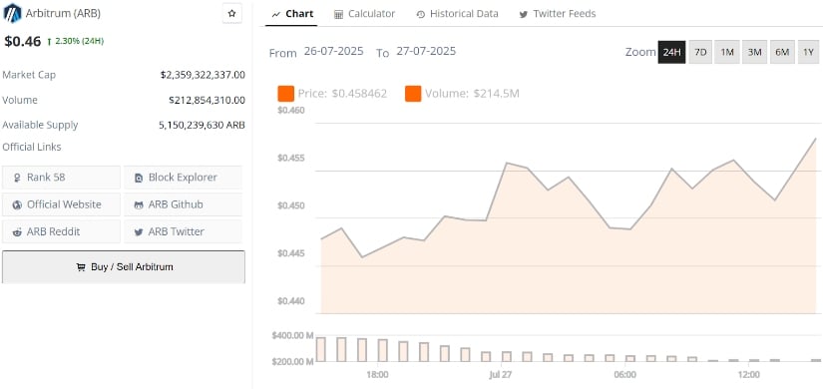Select the 1Y zoom range

coord(808,52)
